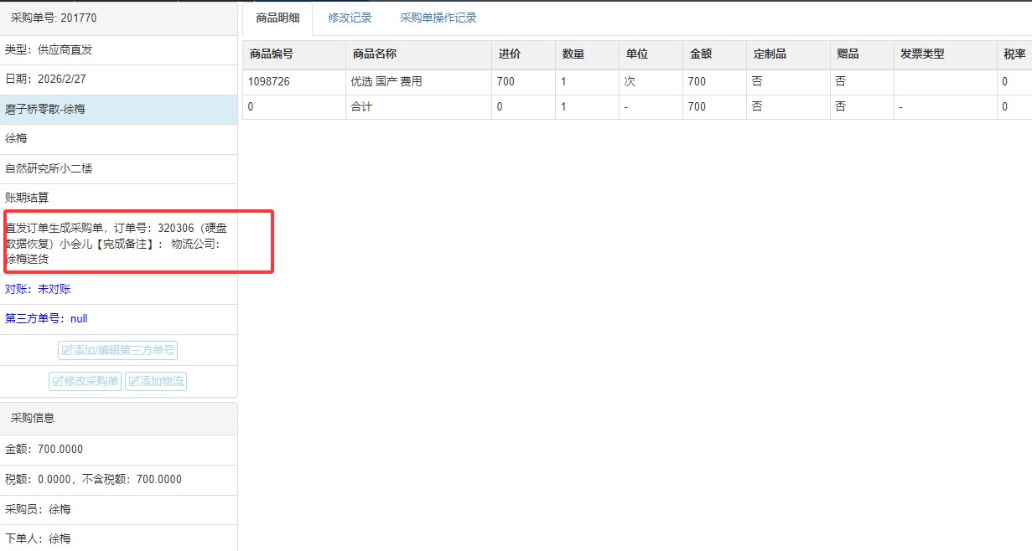Switch to the 修改记录 tab
The image size is (1032, 551).
click(x=350, y=18)
